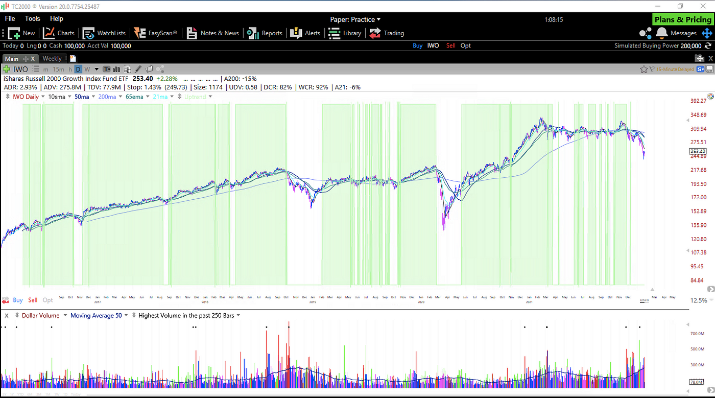Click the IWO symbol field in chart toolbar
The height and width of the screenshot is (398, 715).
point(20,69)
